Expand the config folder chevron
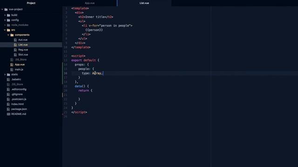Viewport: 298px width, 167px height. click(x=5, y=20)
